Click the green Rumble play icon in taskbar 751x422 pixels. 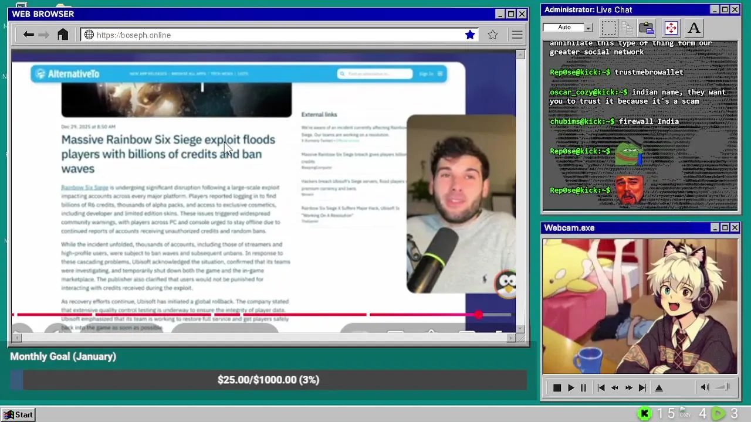718,414
